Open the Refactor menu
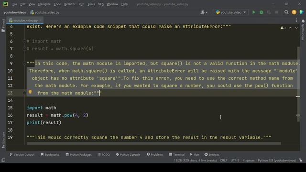306x172 pixels. tap(70, 4)
